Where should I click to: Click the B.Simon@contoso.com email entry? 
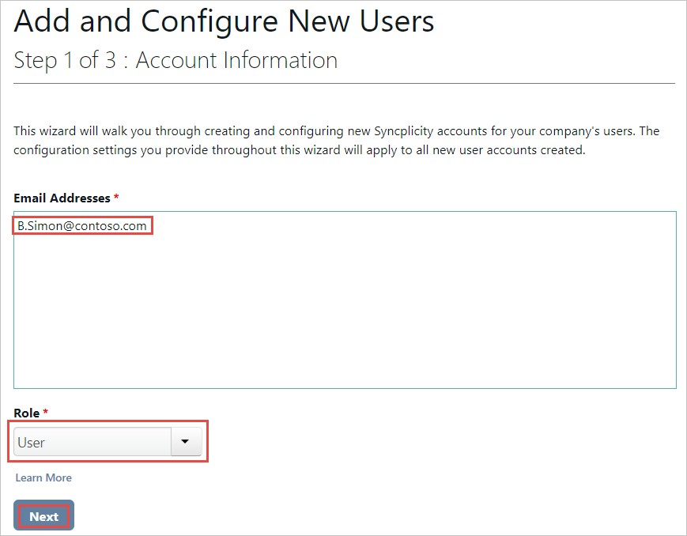(82, 226)
